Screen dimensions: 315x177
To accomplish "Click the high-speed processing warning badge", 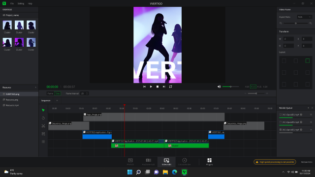I will point(275,162).
